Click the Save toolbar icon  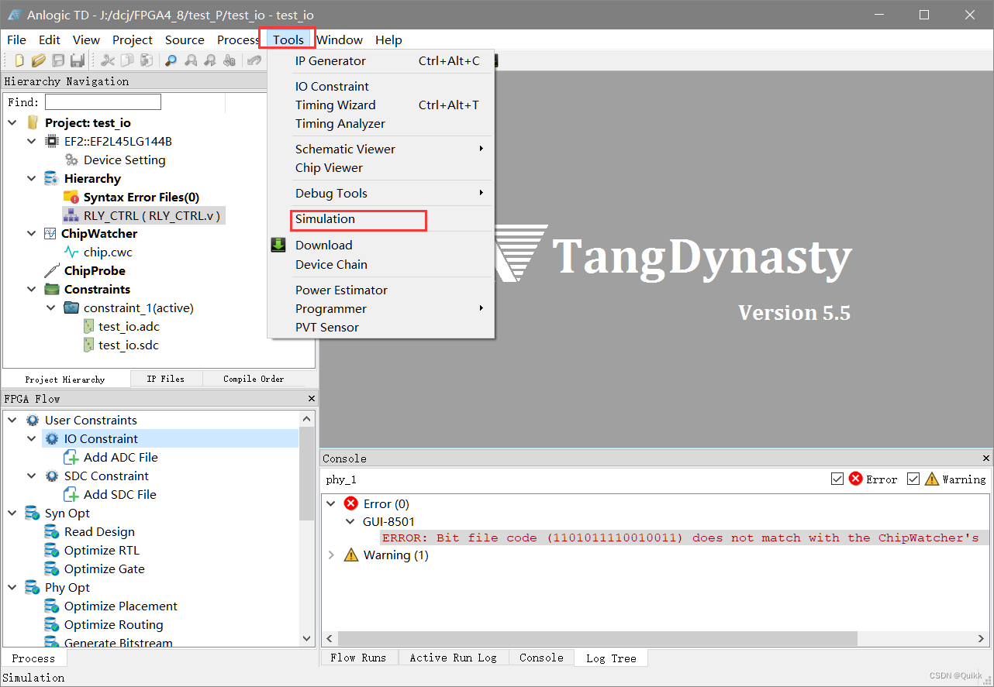pyautogui.click(x=59, y=60)
